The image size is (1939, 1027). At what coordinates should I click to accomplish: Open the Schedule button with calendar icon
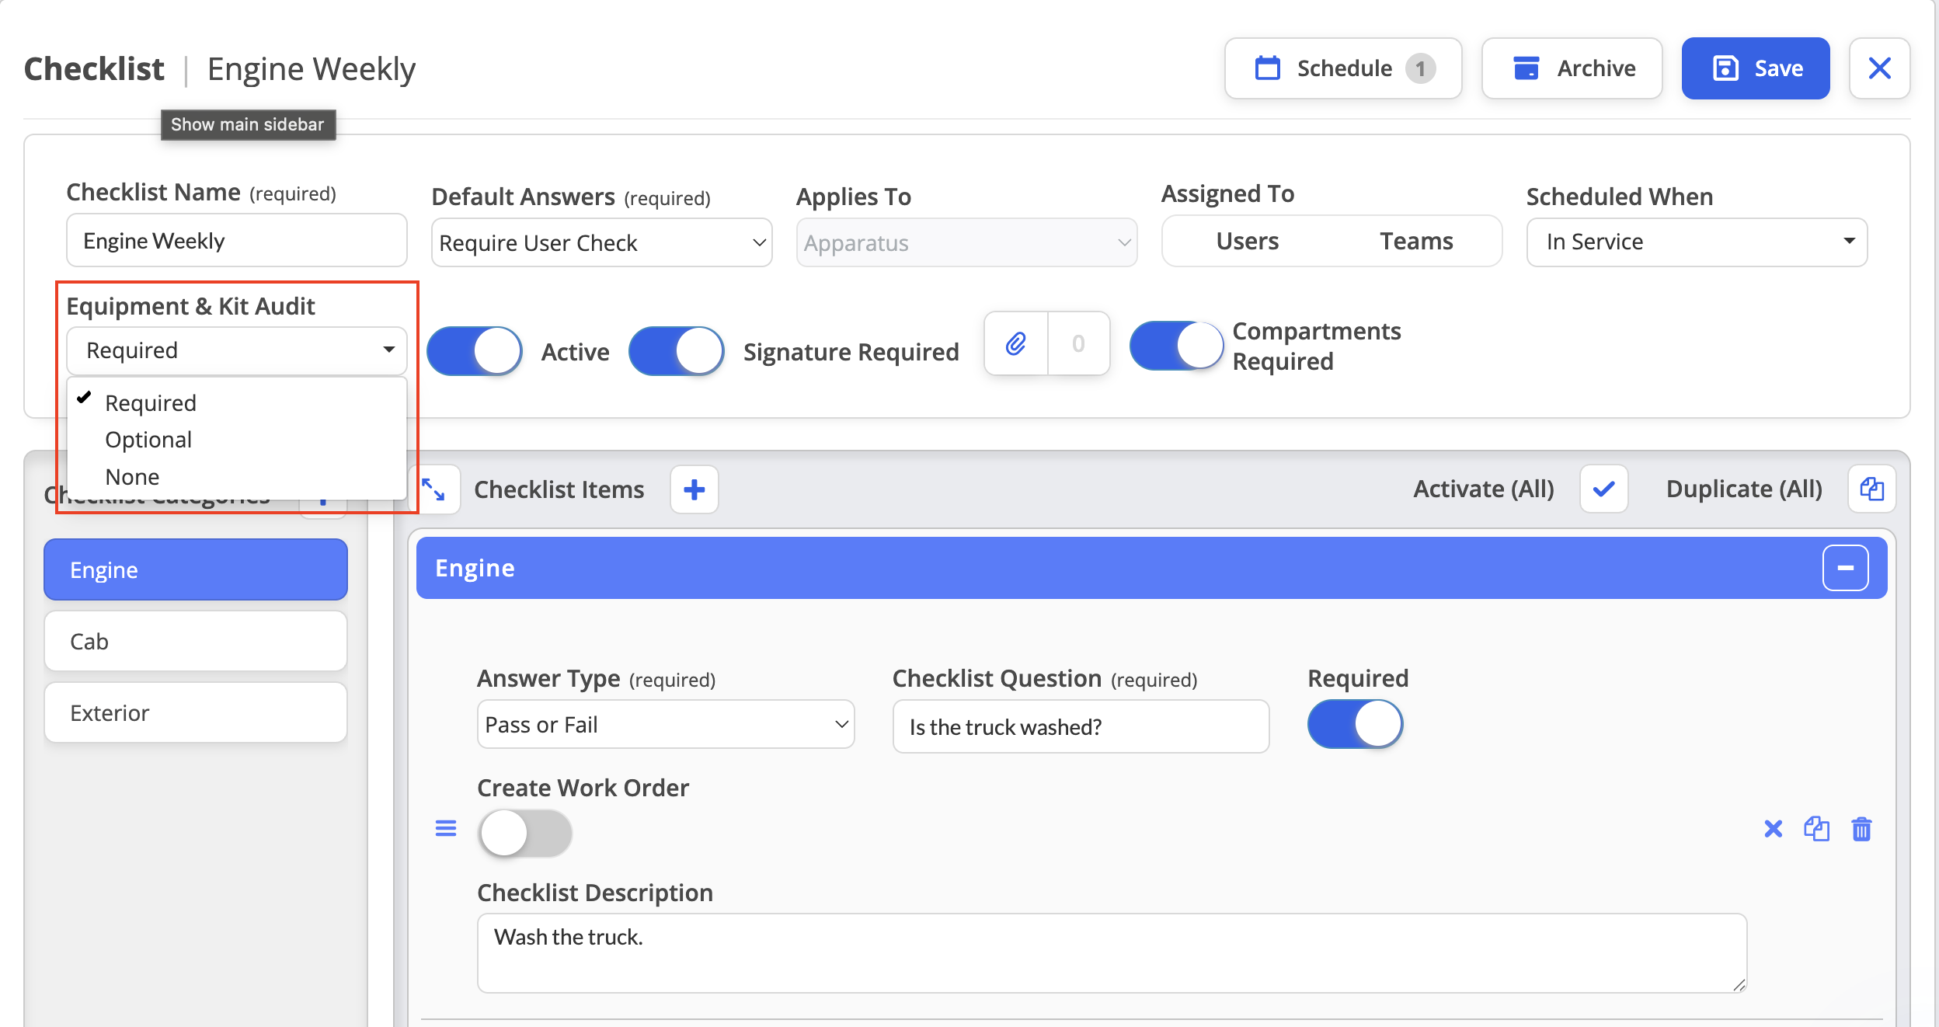pos(1343,68)
